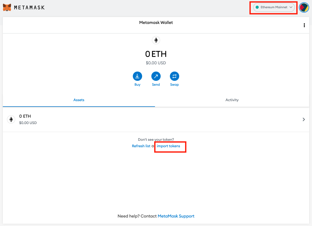Screen dimensions: 312x226
Task: Click the MetaMask fox logo
Action: pyautogui.click(x=7, y=7)
